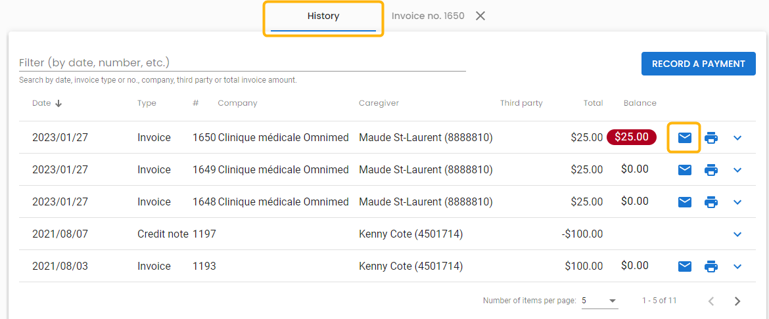Click the red $25.00 balance badge
This screenshot has height=319, width=769.
coord(632,137)
